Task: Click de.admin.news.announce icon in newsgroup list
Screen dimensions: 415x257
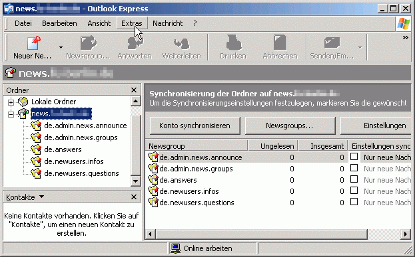Action: [153, 157]
